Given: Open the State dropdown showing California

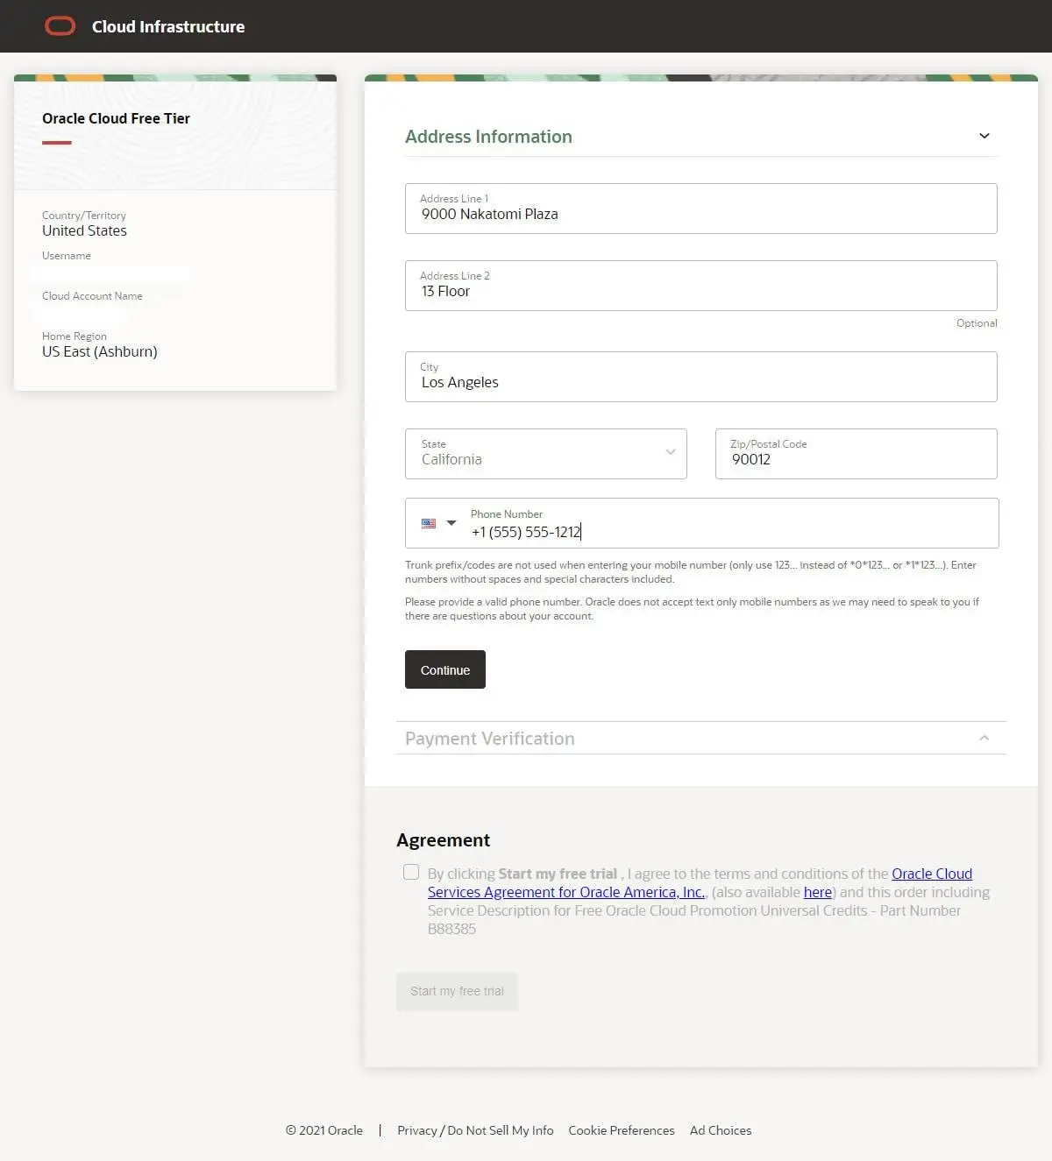Looking at the screenshot, I should (546, 454).
